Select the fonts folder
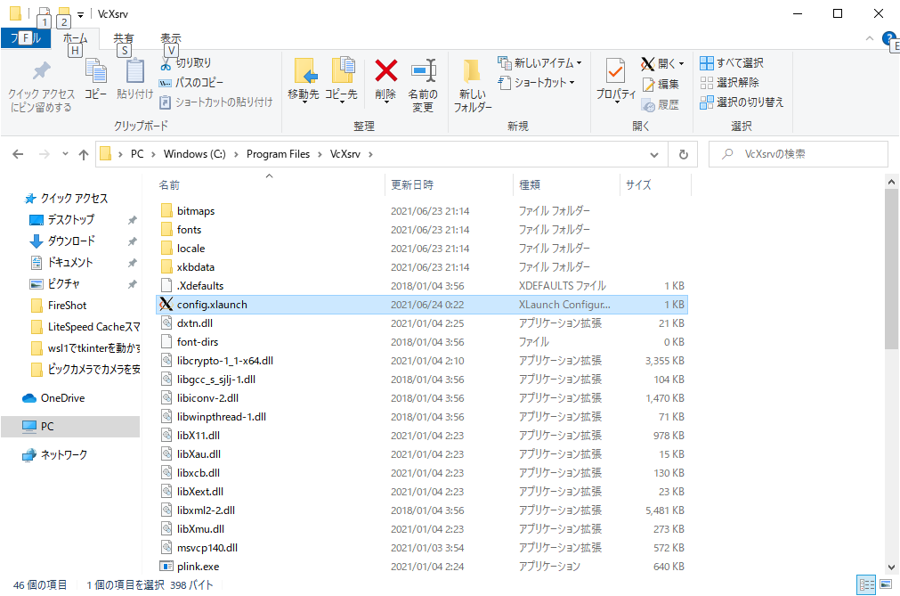 click(x=189, y=230)
